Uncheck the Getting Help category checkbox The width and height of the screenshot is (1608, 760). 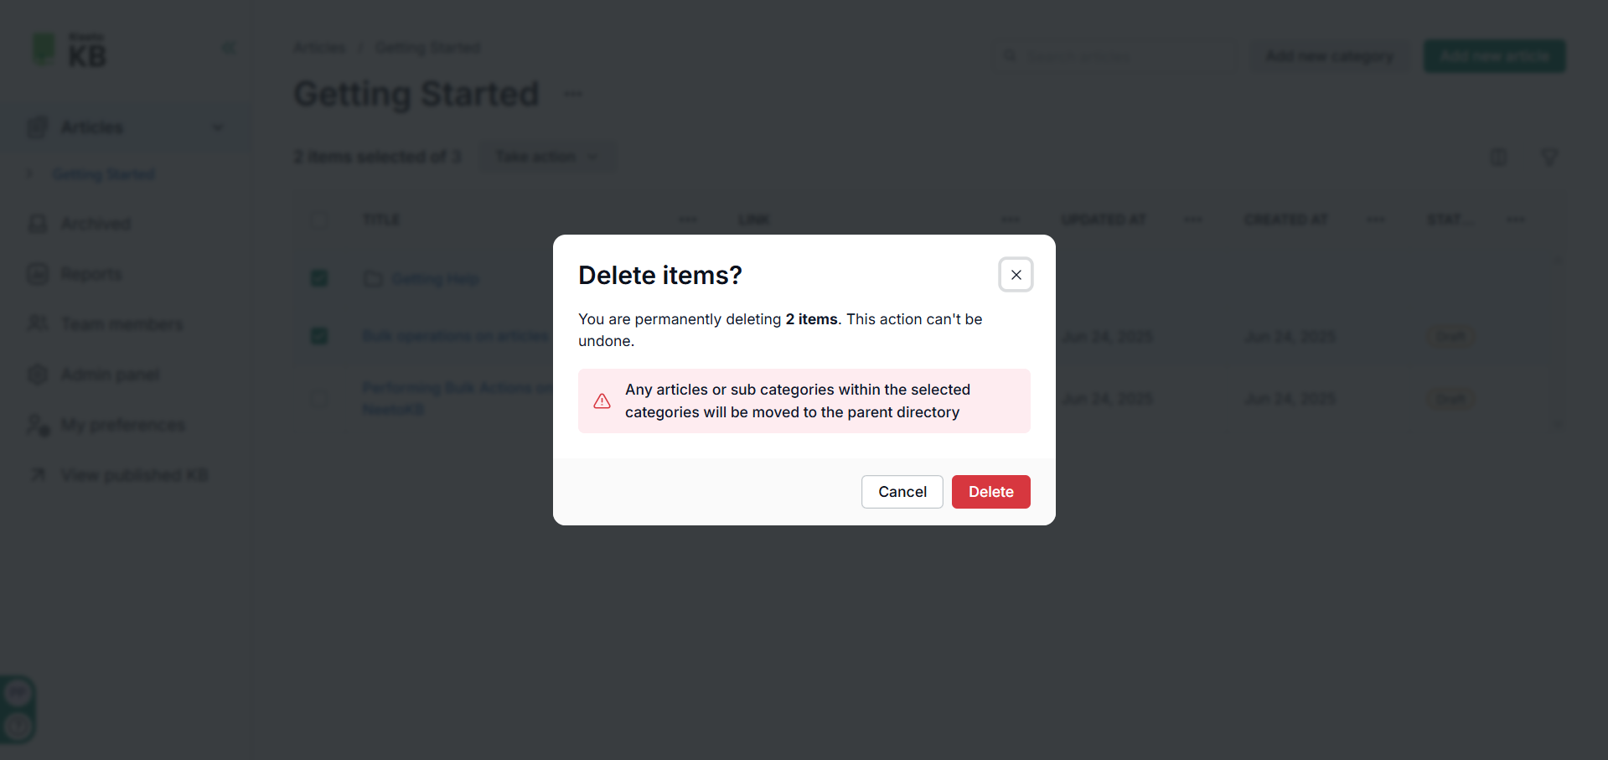[319, 278]
